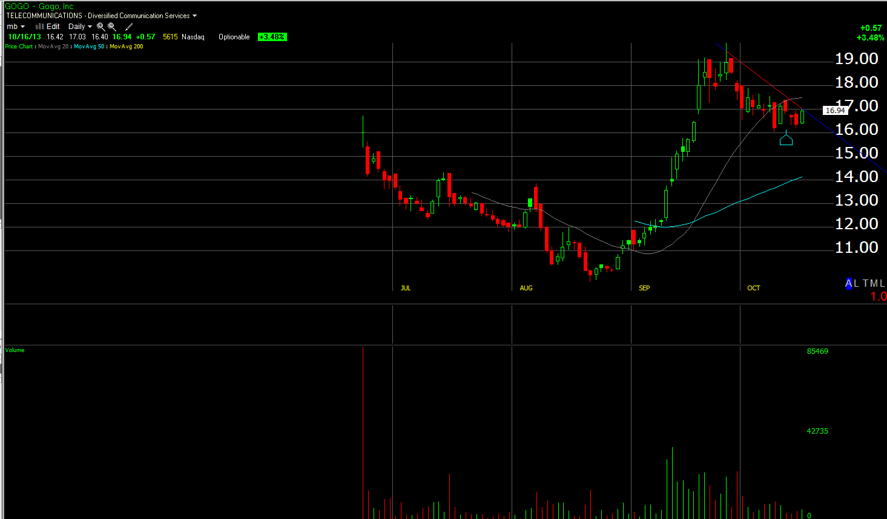Viewport: 887px width, 519px height.
Task: Open the Daily timeframe dropdown
Action: [80, 27]
